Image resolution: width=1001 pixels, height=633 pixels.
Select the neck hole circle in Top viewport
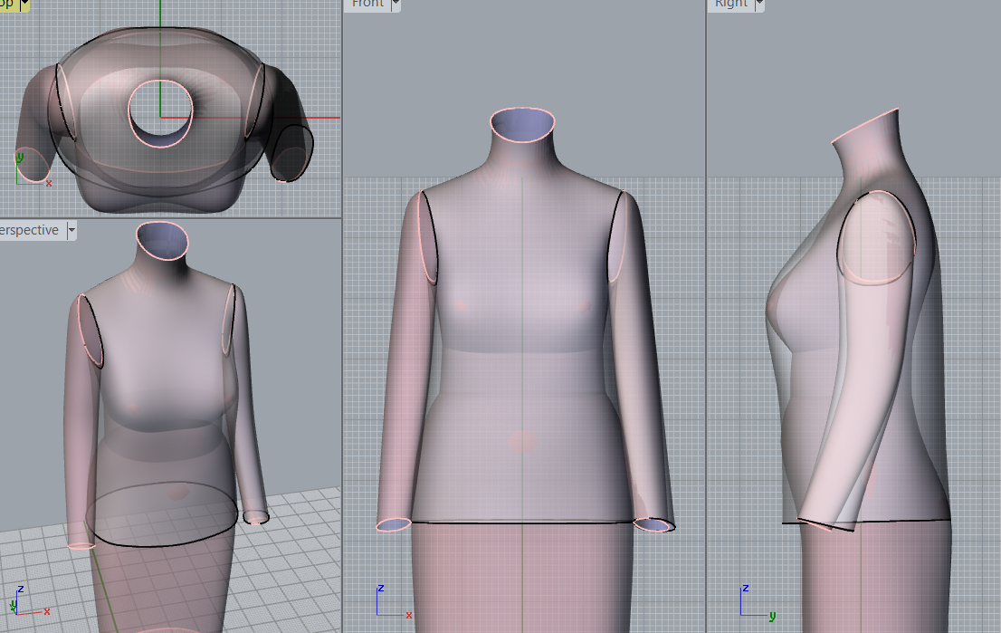click(x=160, y=113)
